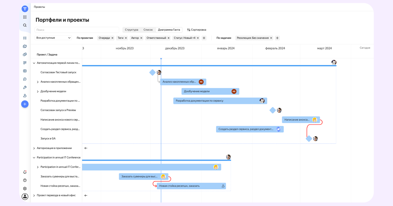Click Запуск в GA milestone diamond

[x=309, y=139]
